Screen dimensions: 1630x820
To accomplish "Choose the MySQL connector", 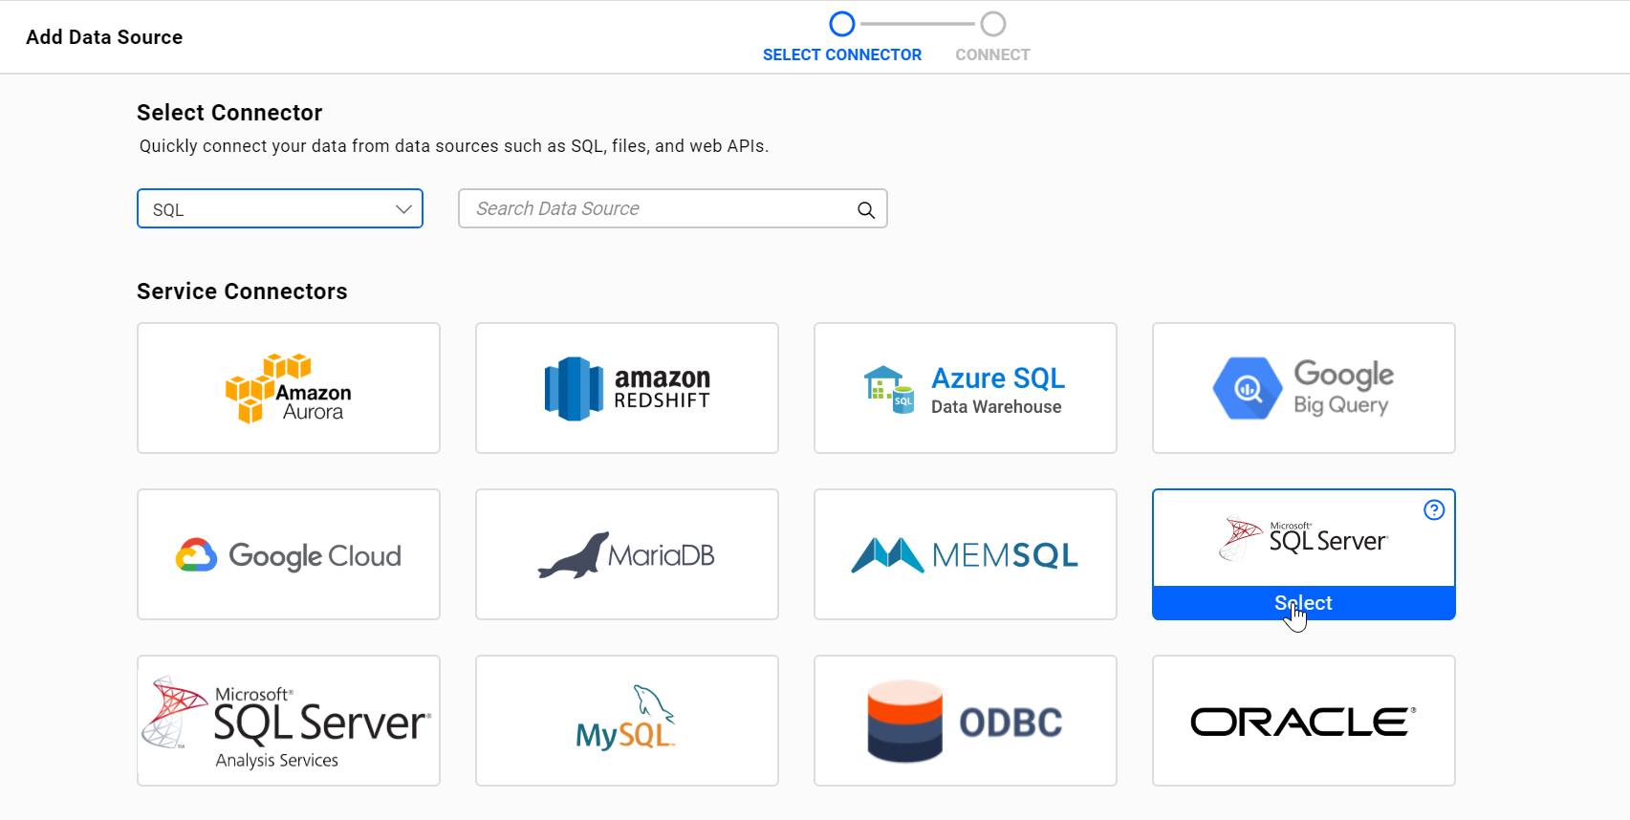I will tap(627, 721).
